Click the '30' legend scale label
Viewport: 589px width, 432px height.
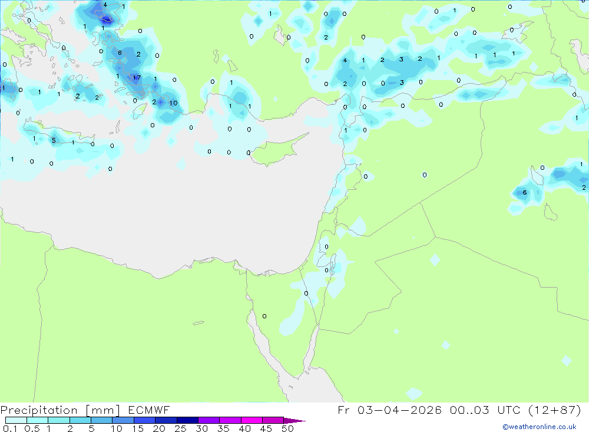pyautogui.click(x=202, y=428)
